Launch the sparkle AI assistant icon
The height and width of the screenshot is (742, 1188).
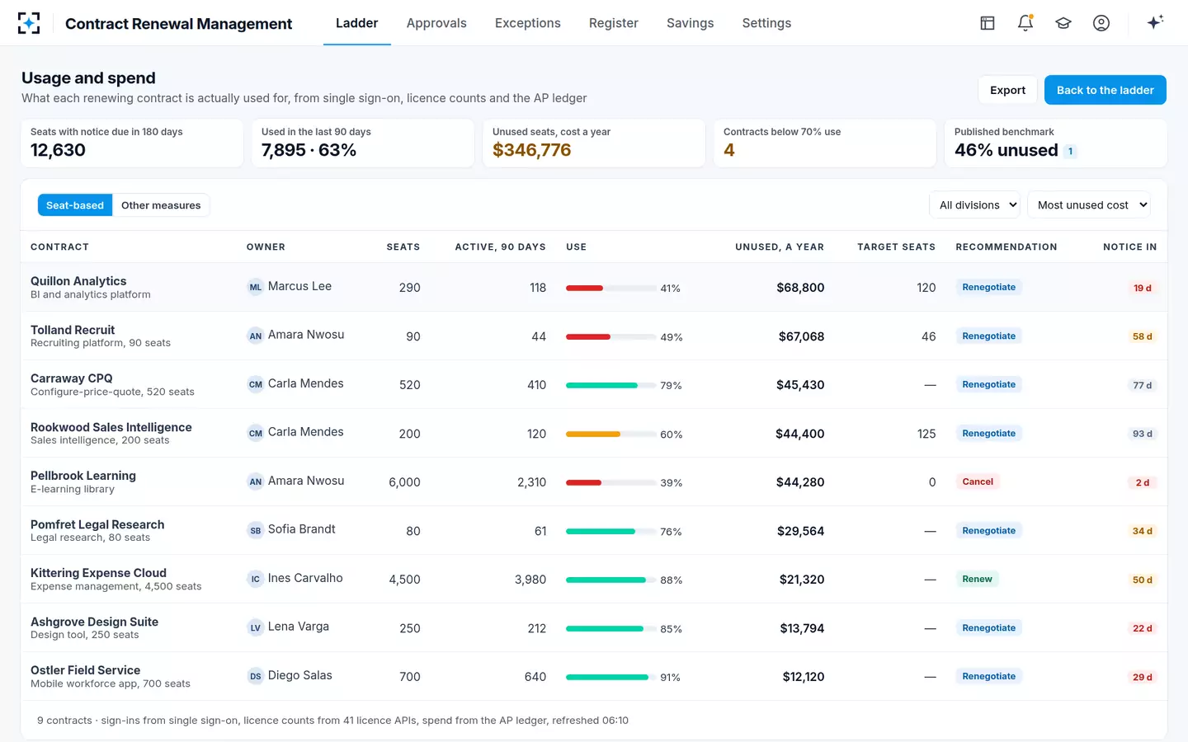tap(1155, 23)
